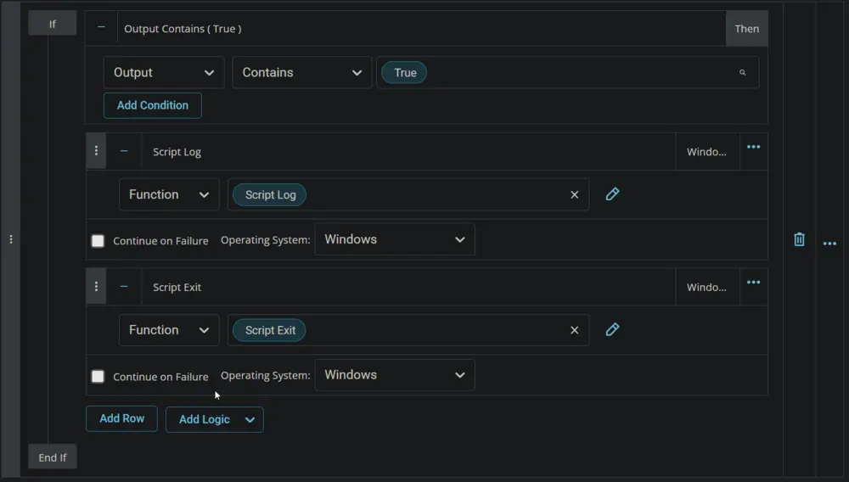Grab the Script Exit row drag handle
This screenshot has width=849, height=482.
point(97,286)
